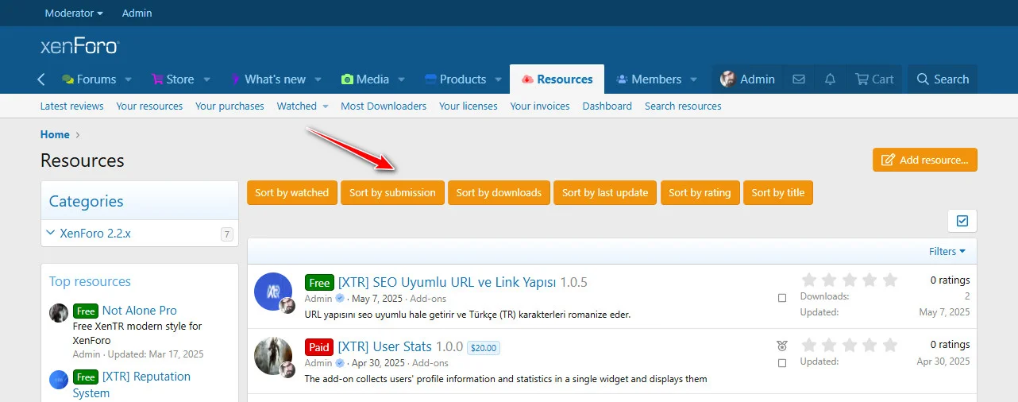Expand the Store dropdown arrow
Viewport: 1018px width, 402px height.
(206, 79)
